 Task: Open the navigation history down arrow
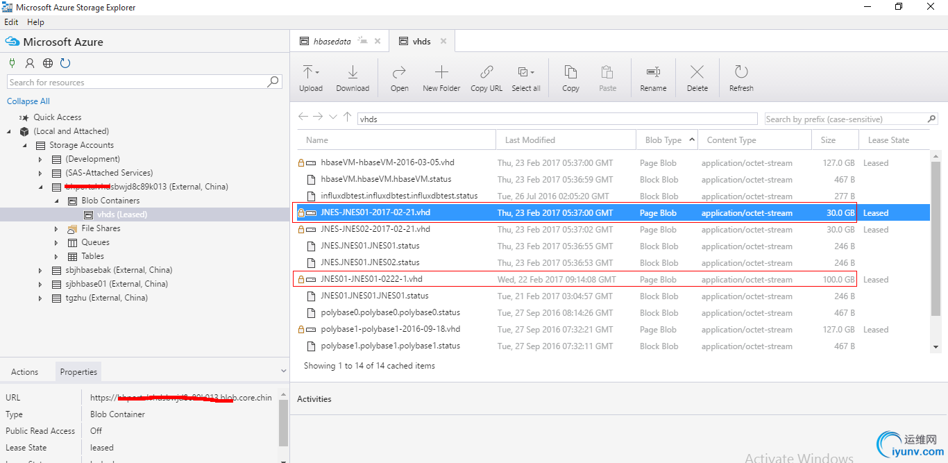333,117
